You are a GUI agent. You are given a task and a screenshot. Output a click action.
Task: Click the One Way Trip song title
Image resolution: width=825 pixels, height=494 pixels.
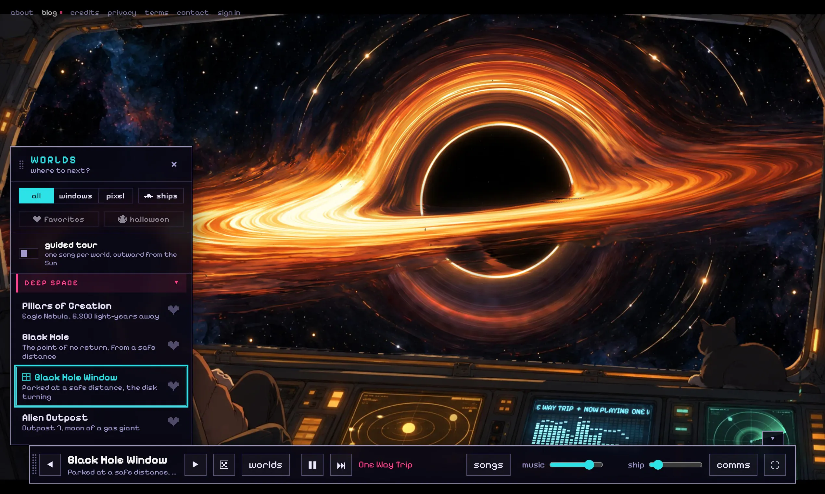tap(385, 465)
